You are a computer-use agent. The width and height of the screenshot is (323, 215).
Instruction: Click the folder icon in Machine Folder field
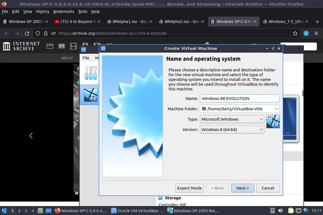coord(204,108)
